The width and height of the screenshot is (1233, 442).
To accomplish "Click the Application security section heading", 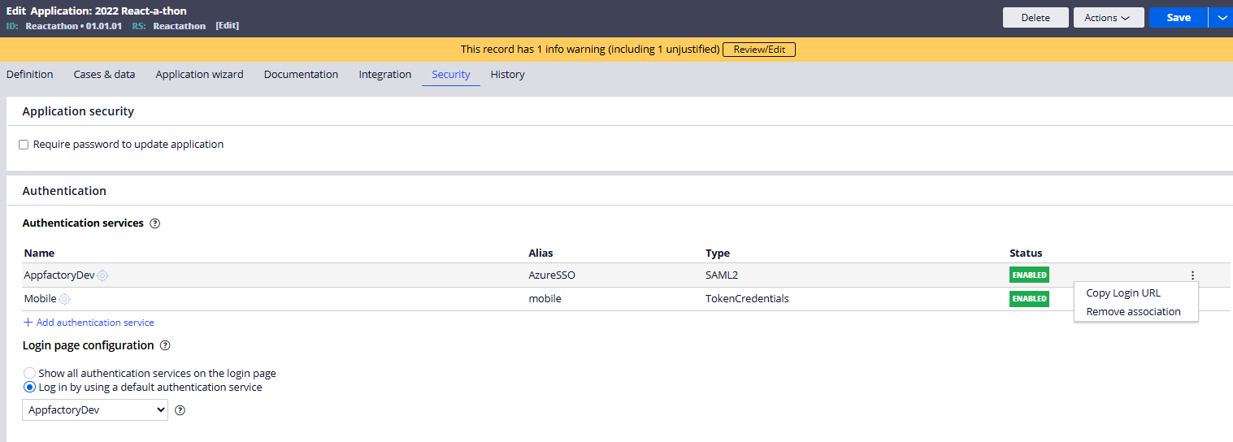I will pos(78,111).
